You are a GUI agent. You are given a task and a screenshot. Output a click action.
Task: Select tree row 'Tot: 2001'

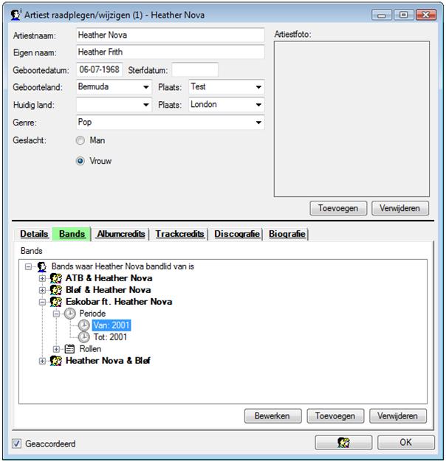click(x=110, y=337)
